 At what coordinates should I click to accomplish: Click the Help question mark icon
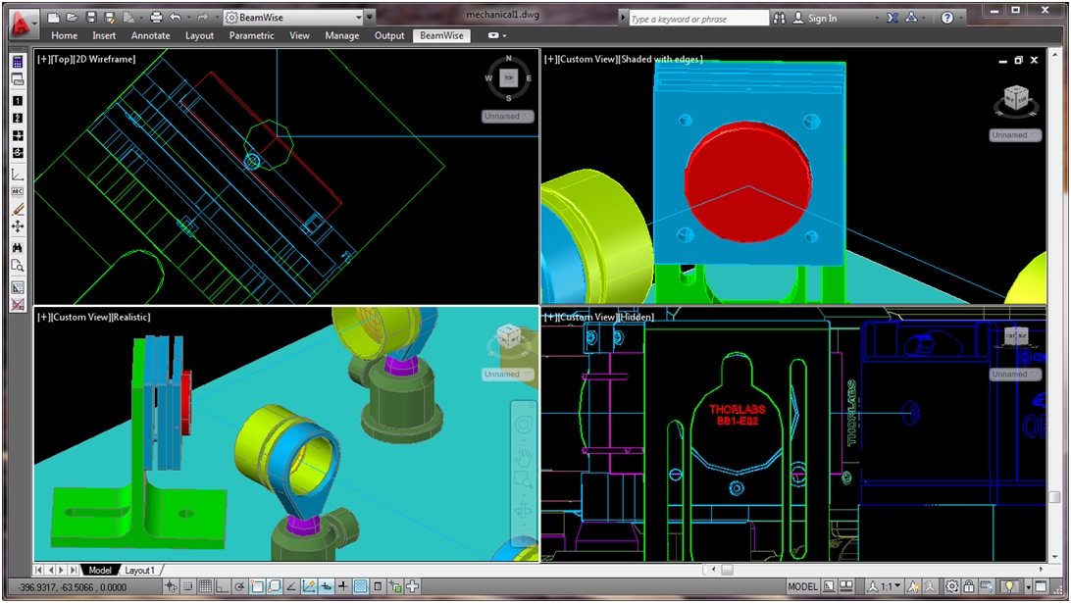(946, 18)
